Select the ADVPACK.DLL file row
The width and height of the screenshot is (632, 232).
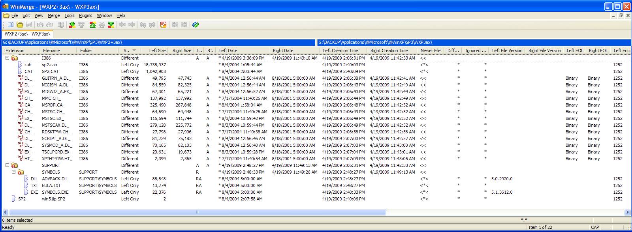[316, 179]
